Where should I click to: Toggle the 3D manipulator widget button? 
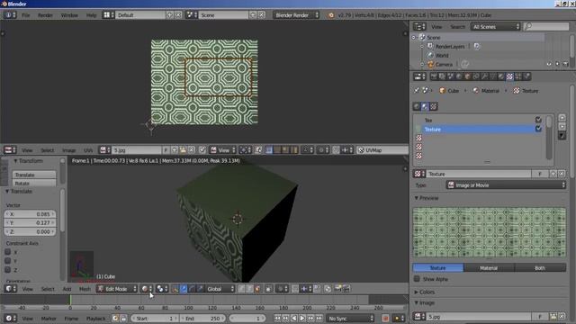(175, 289)
